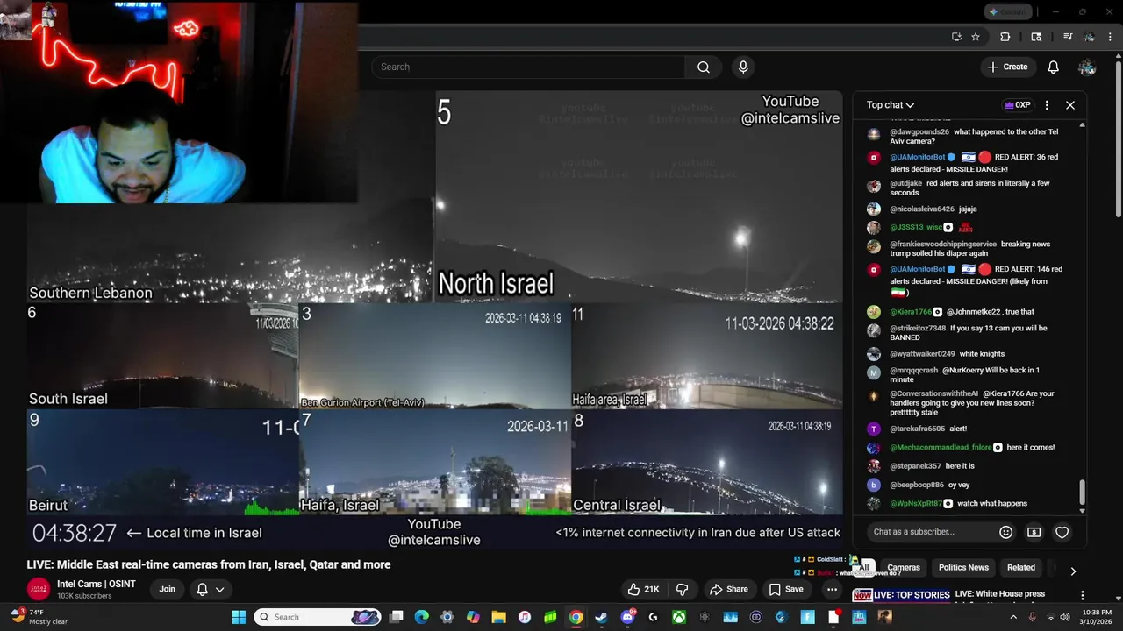The image size is (1123, 631).
Task: Open the Gemini button in Chrome title bar
Action: [1007, 11]
